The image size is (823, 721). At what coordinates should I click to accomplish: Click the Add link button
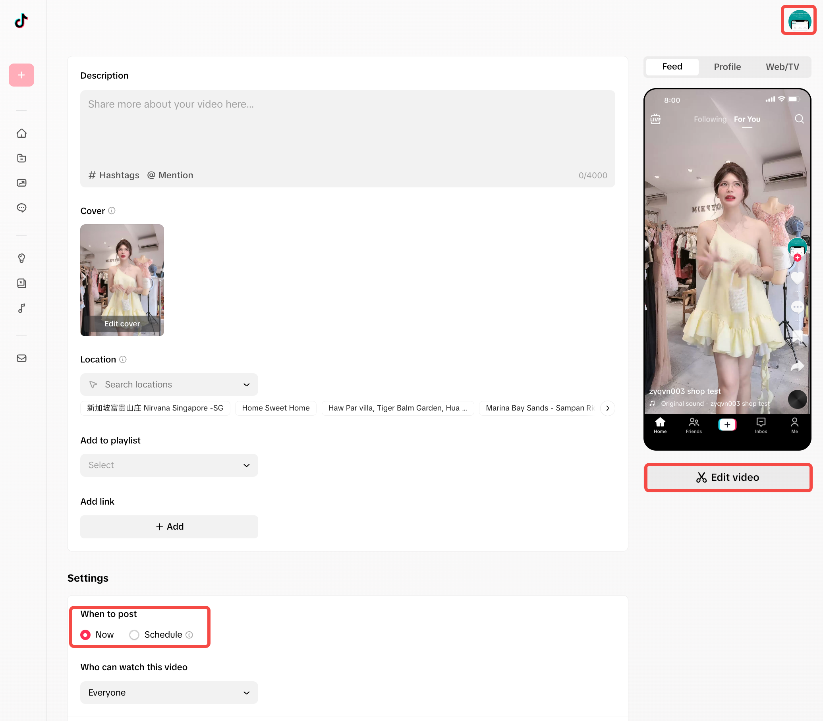(169, 527)
